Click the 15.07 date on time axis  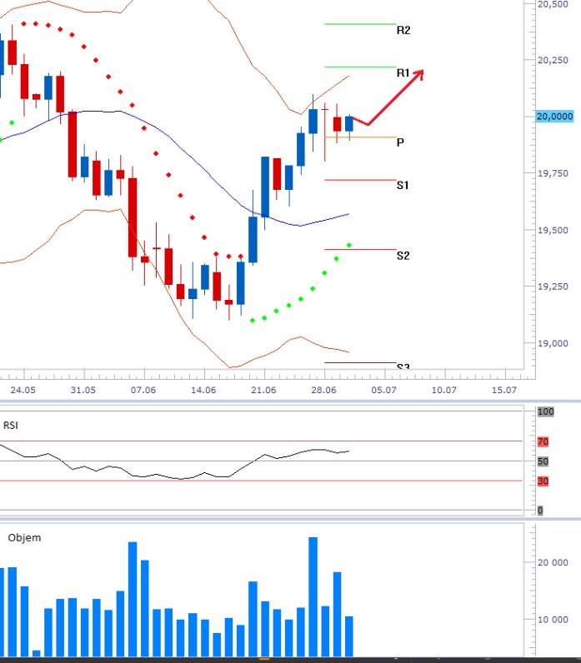504,390
